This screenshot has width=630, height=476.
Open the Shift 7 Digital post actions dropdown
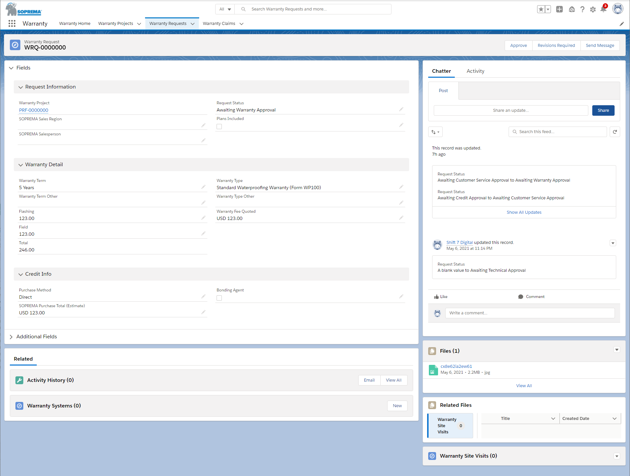point(613,243)
